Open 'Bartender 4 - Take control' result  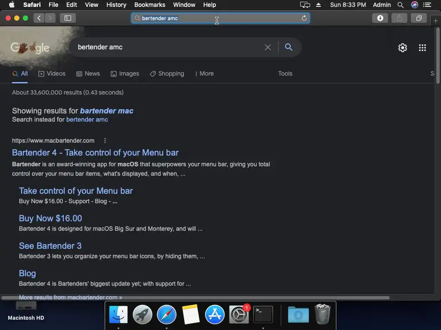[95, 153]
